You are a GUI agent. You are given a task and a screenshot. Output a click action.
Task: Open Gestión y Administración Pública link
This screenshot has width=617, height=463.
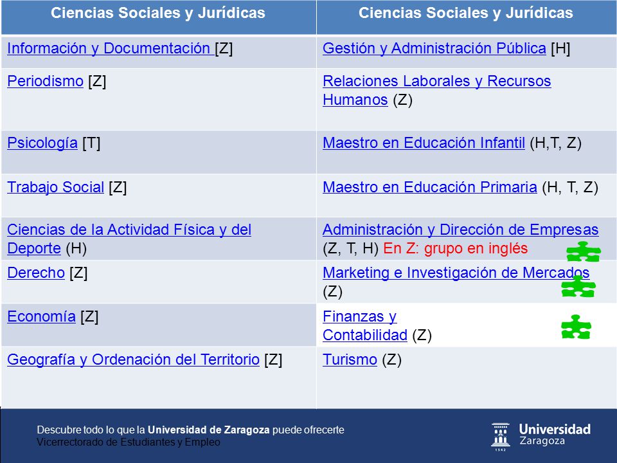pos(434,48)
